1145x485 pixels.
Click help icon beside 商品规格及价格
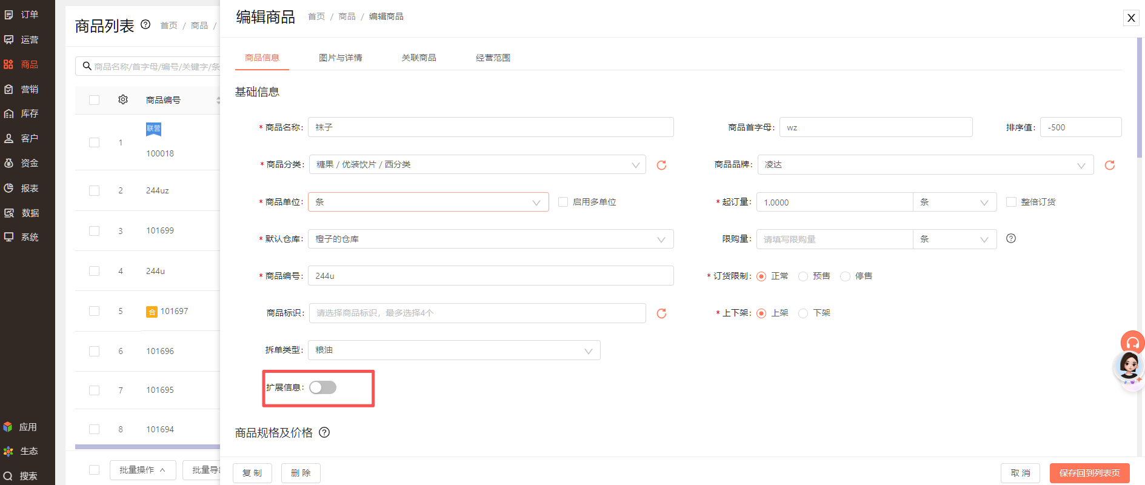[x=324, y=432]
